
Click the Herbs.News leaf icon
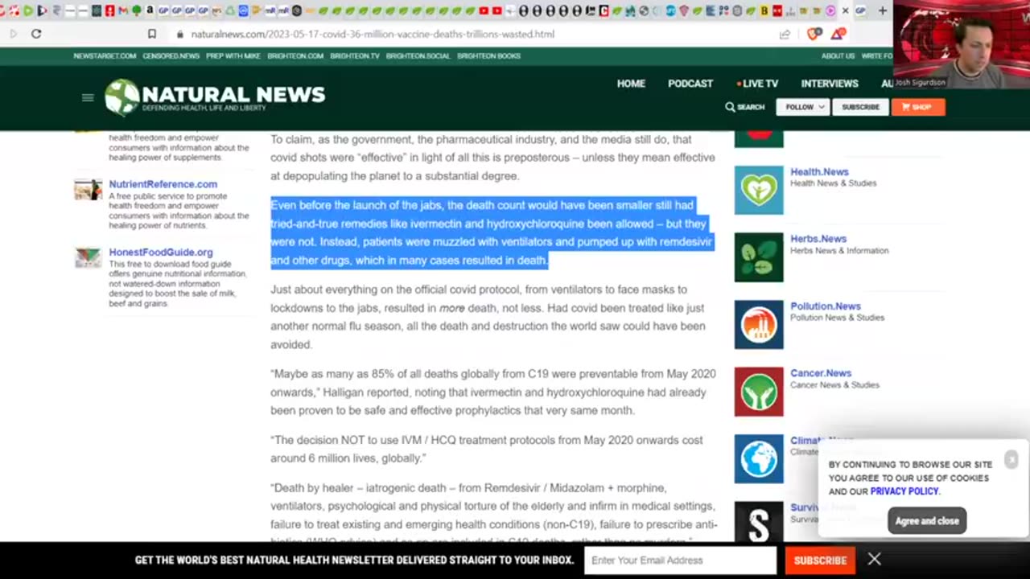click(759, 257)
